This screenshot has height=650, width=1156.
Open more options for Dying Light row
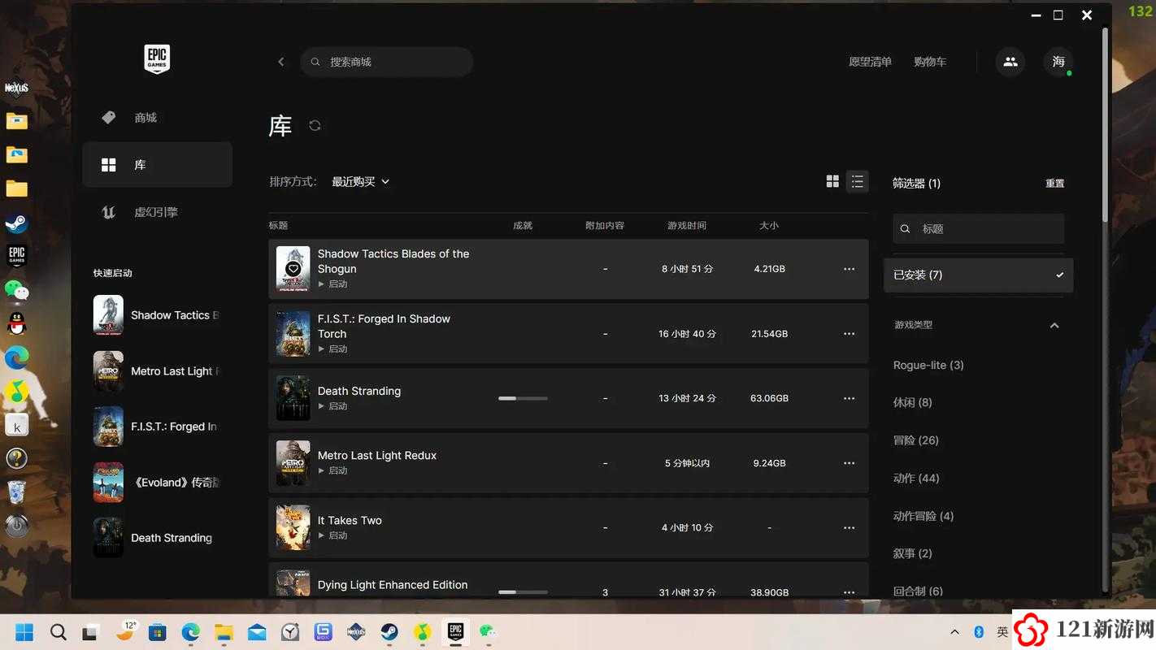(849, 592)
